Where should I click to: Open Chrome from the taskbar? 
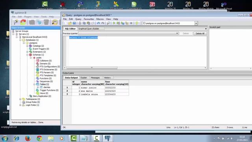pos(39,138)
